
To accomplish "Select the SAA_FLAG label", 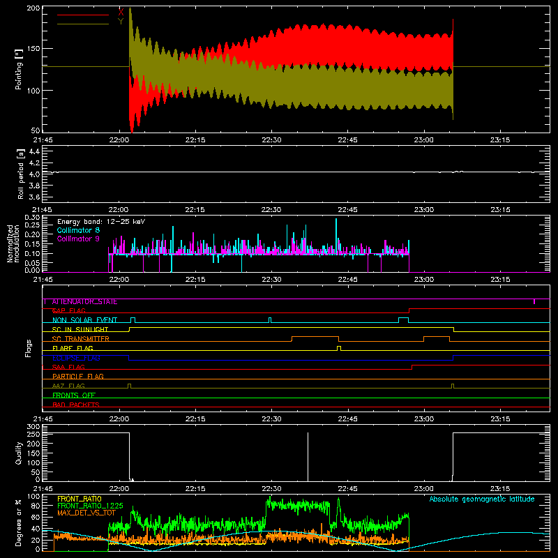I will [68, 368].
